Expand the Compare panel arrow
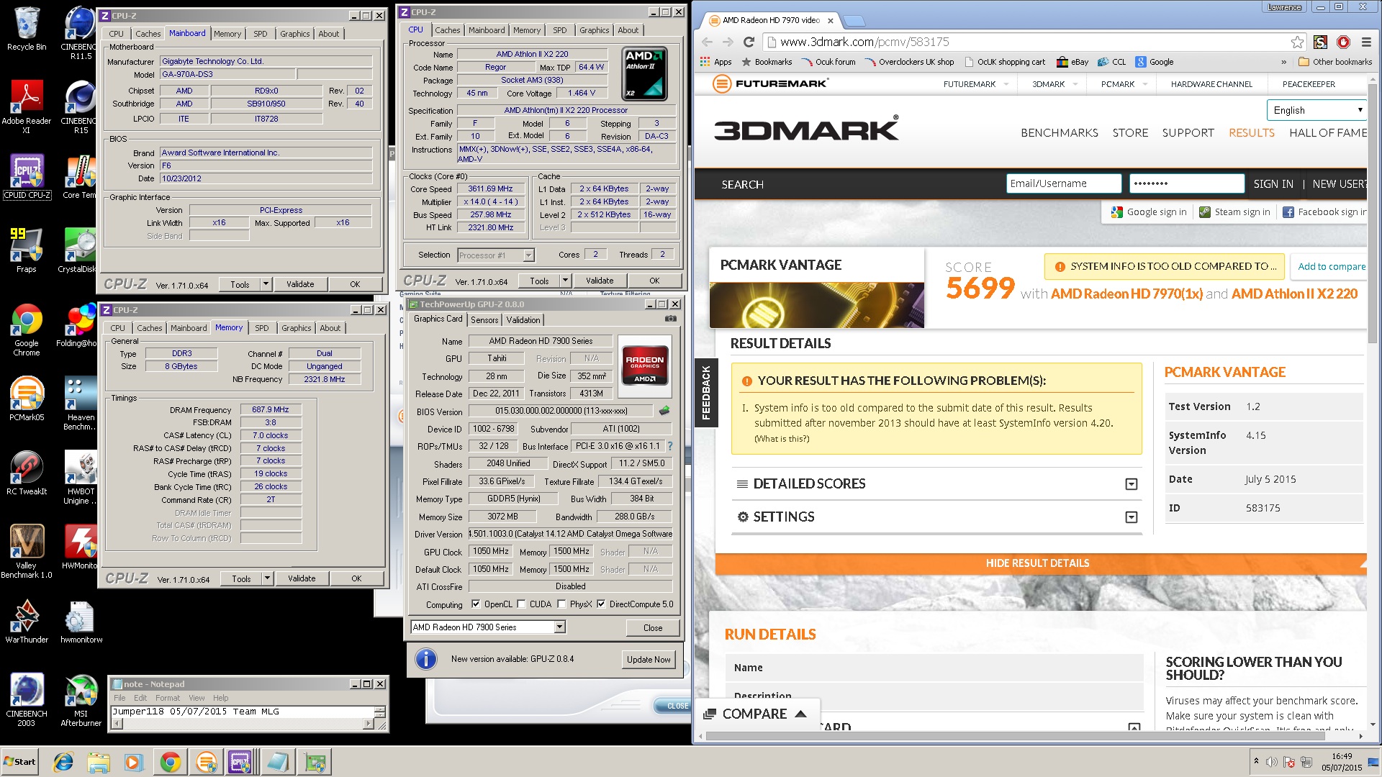 coord(800,714)
